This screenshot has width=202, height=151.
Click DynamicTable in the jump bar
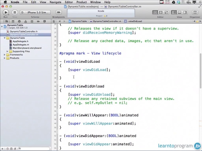coord(78,21)
